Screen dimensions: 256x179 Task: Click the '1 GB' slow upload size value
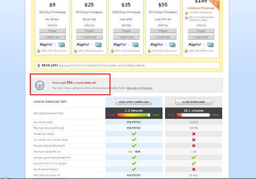coord(194,151)
